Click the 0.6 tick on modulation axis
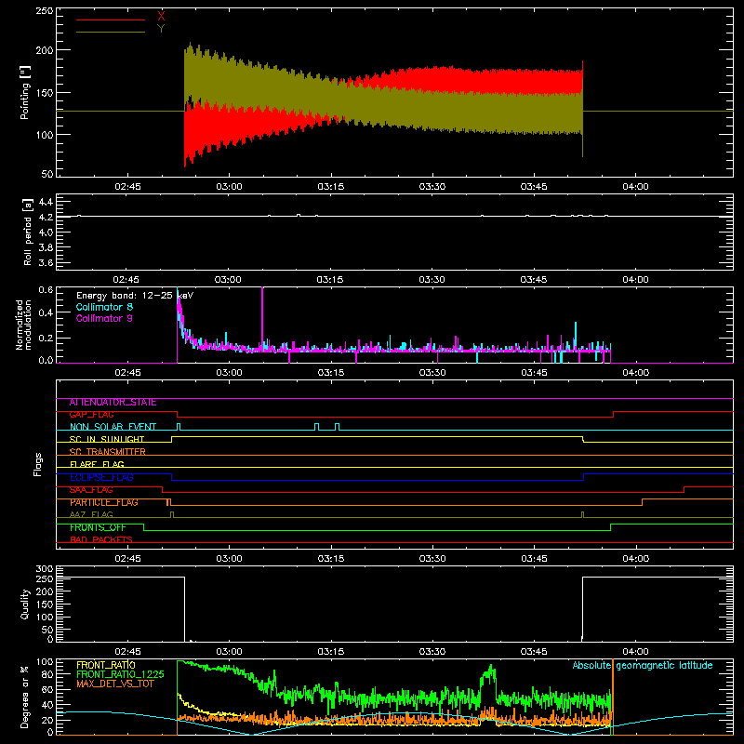This screenshot has height=744, width=744. (x=46, y=290)
